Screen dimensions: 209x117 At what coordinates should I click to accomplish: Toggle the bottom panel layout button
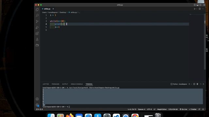pos(198,5)
